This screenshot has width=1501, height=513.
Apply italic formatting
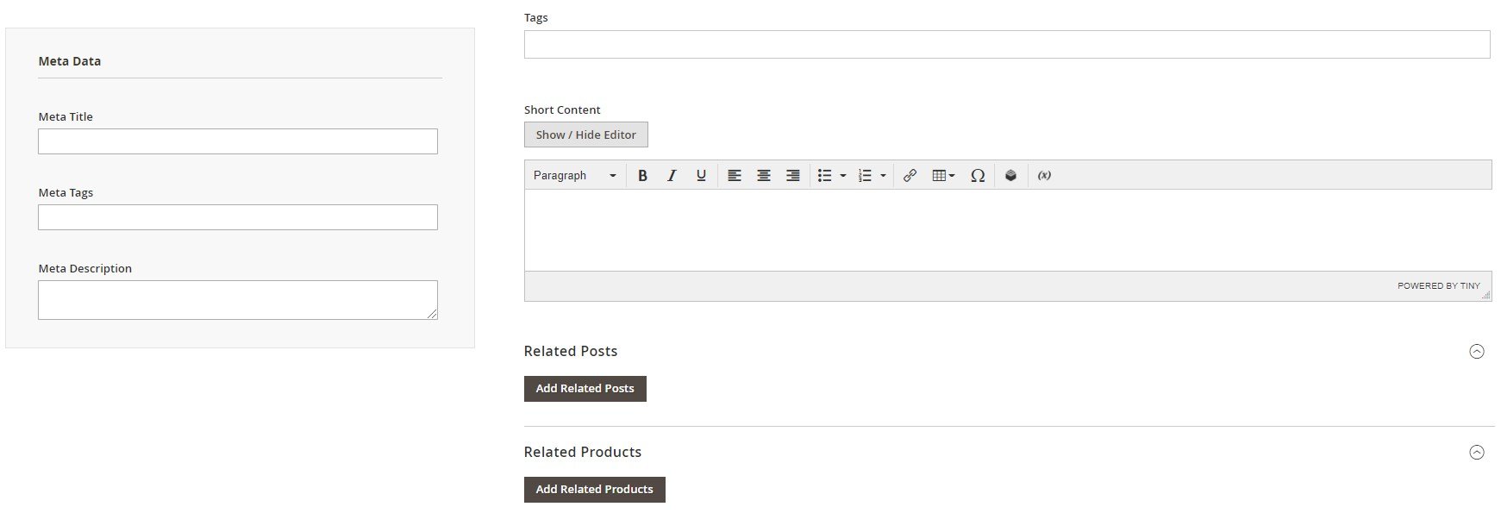click(x=672, y=175)
